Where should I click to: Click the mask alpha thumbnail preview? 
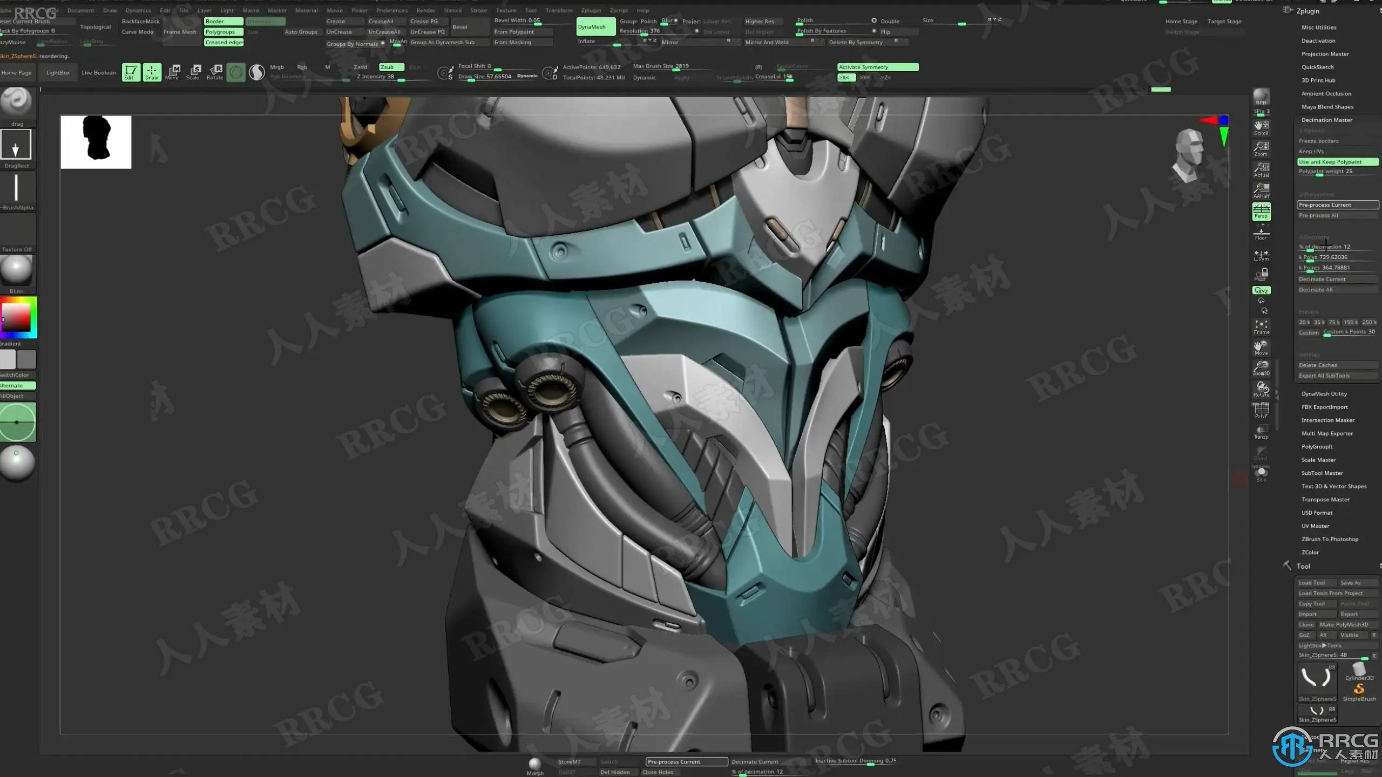96,142
